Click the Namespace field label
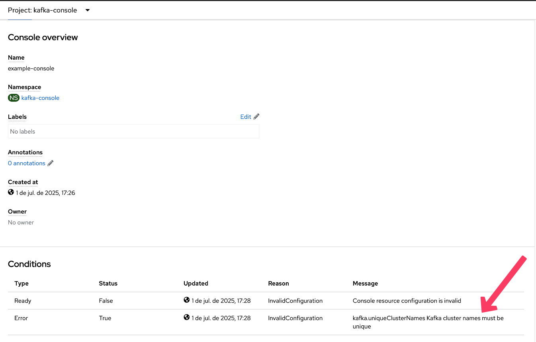 click(x=24, y=87)
